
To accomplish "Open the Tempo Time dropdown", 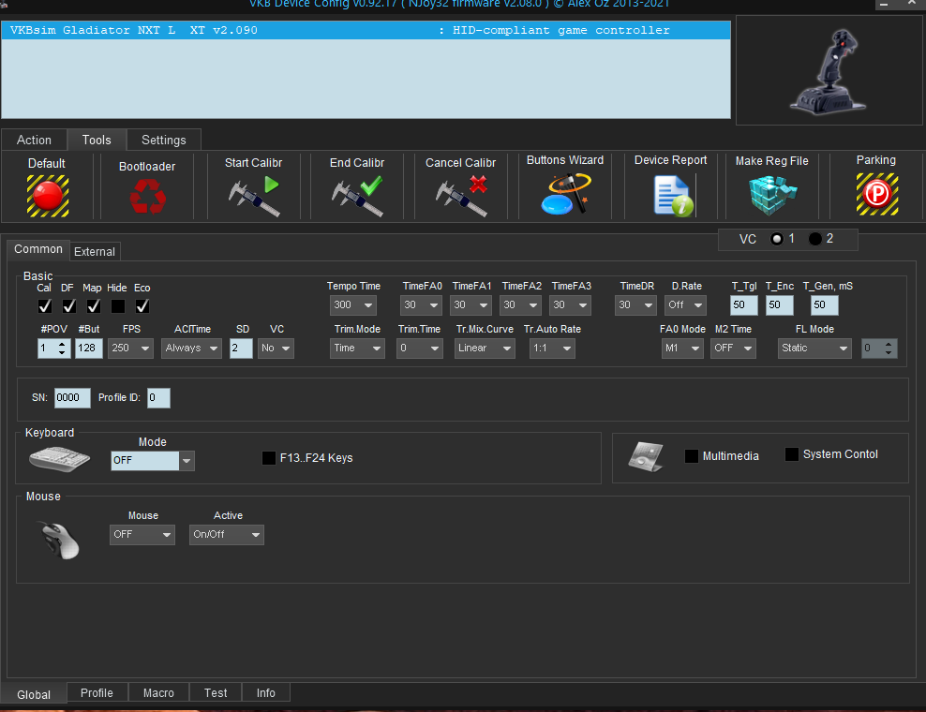I will click(353, 305).
